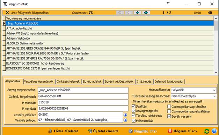Screen dimensions: 219x135
Task: Click the Összes sor: 76 count
Action: click(82, 13)
